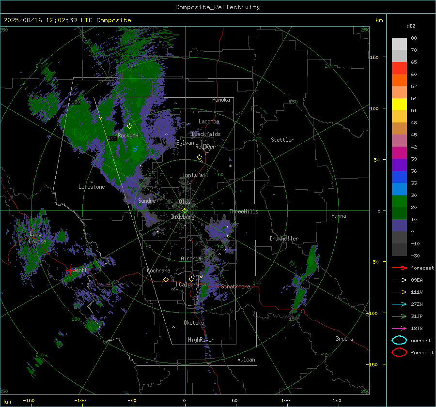The width and height of the screenshot is (436, 407).
Task: Click the Didsbury label
Action: 183,217
